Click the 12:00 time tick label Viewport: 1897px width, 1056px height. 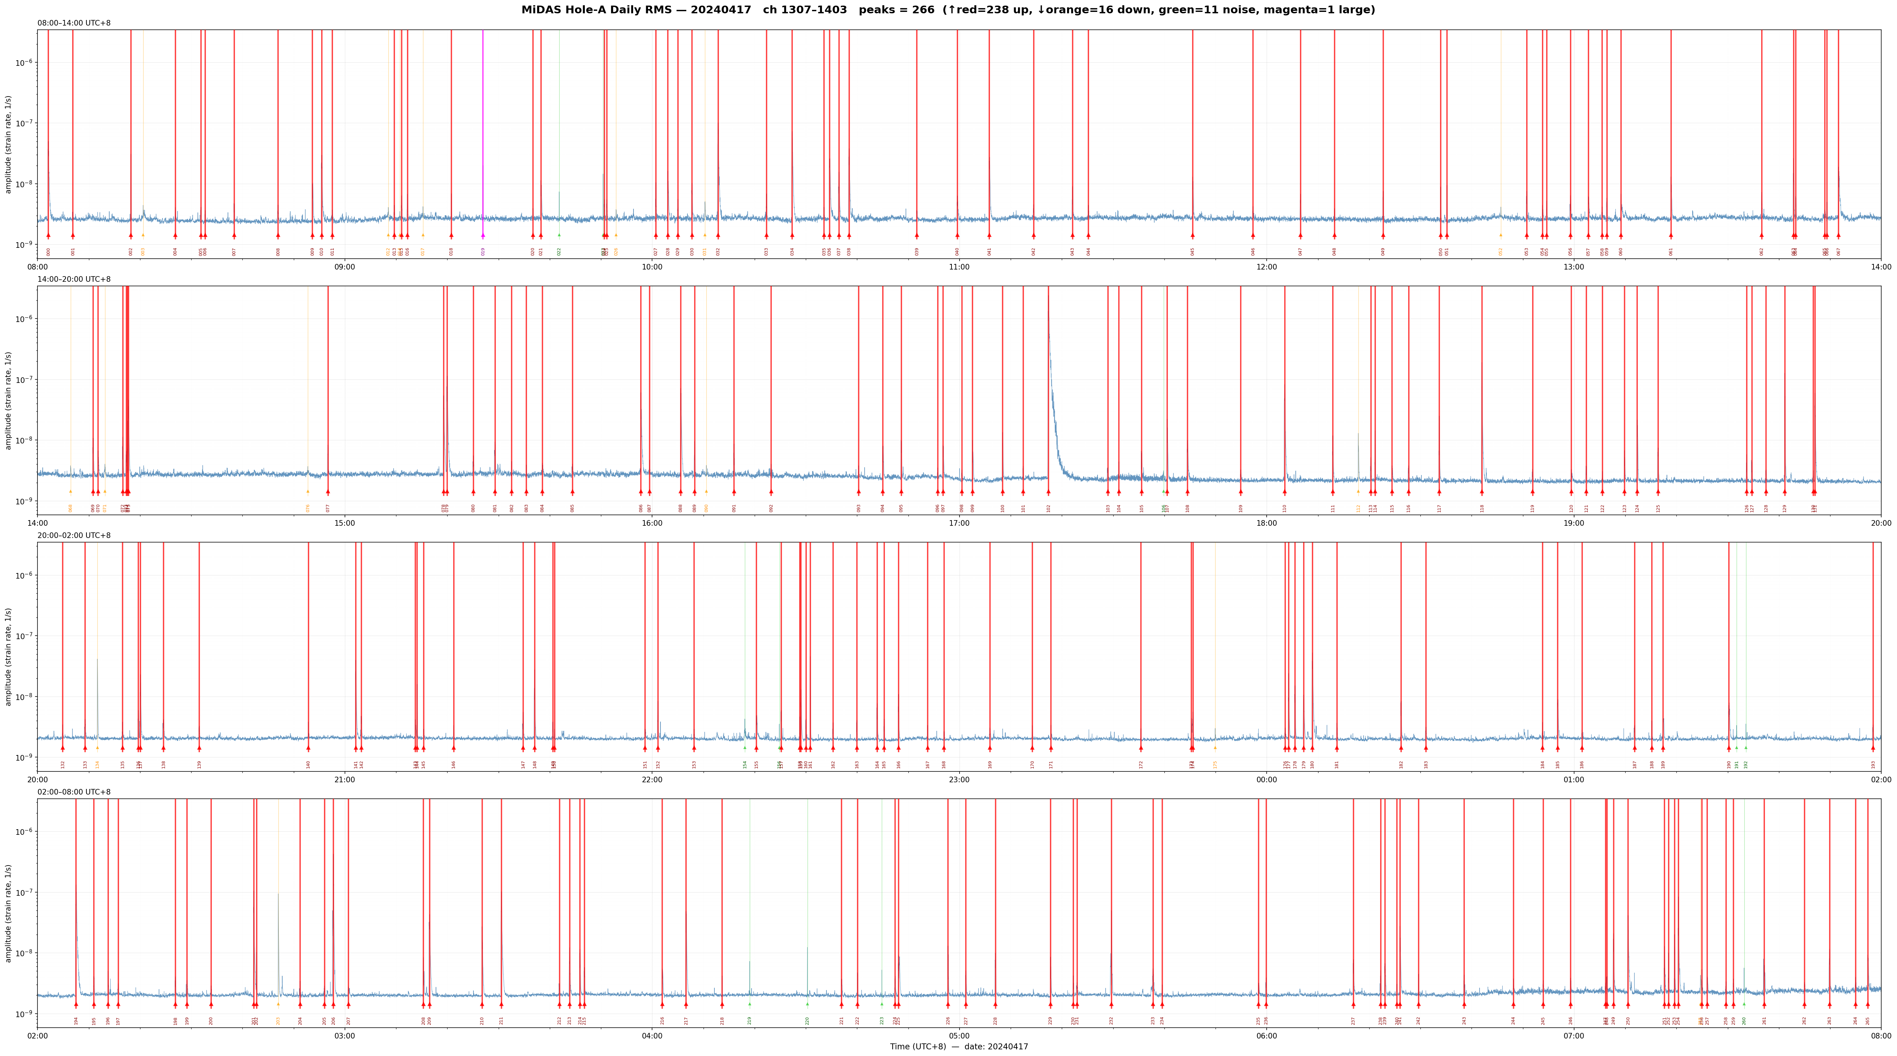pyautogui.click(x=1267, y=266)
